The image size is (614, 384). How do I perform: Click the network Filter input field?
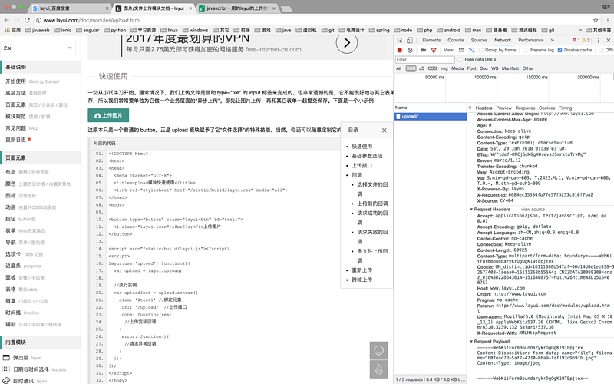425,60
